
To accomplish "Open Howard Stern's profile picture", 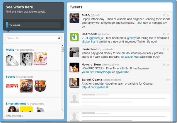I will point(74,67).
